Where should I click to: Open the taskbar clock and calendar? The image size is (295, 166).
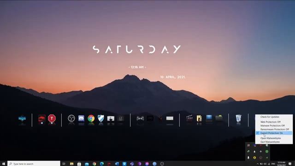tap(282, 164)
